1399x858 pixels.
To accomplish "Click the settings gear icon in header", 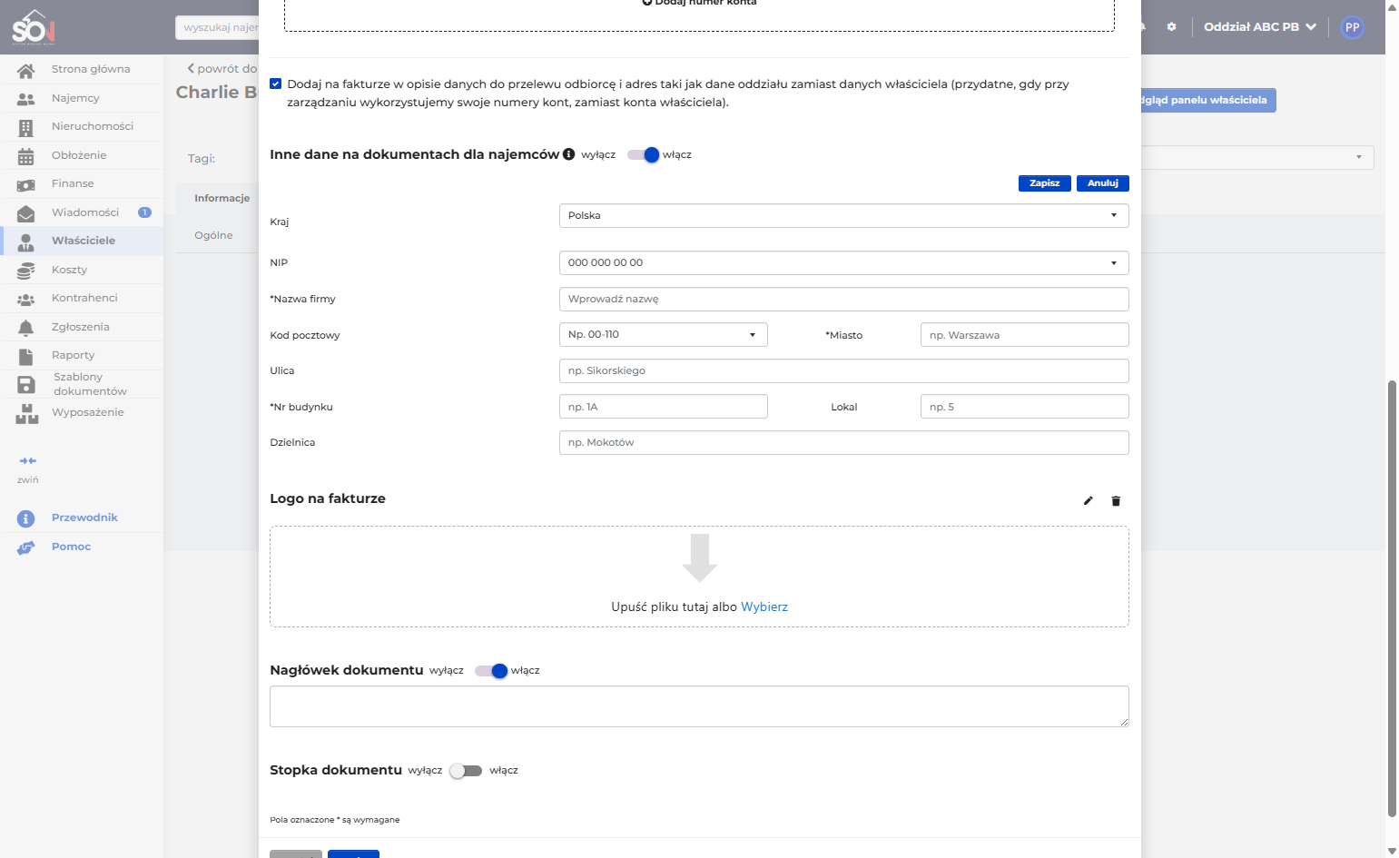I will (1171, 27).
